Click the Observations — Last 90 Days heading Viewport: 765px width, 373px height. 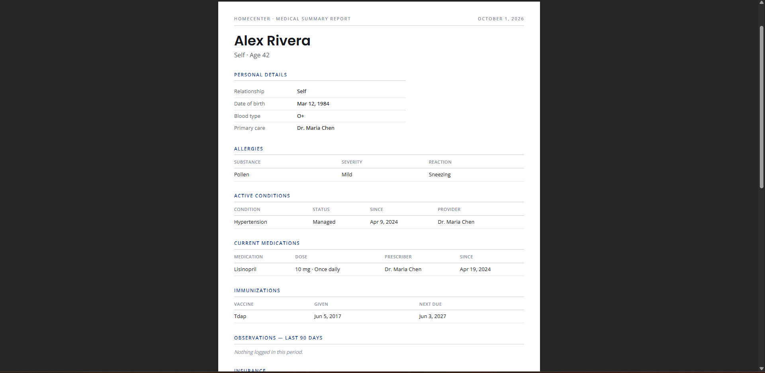278,338
